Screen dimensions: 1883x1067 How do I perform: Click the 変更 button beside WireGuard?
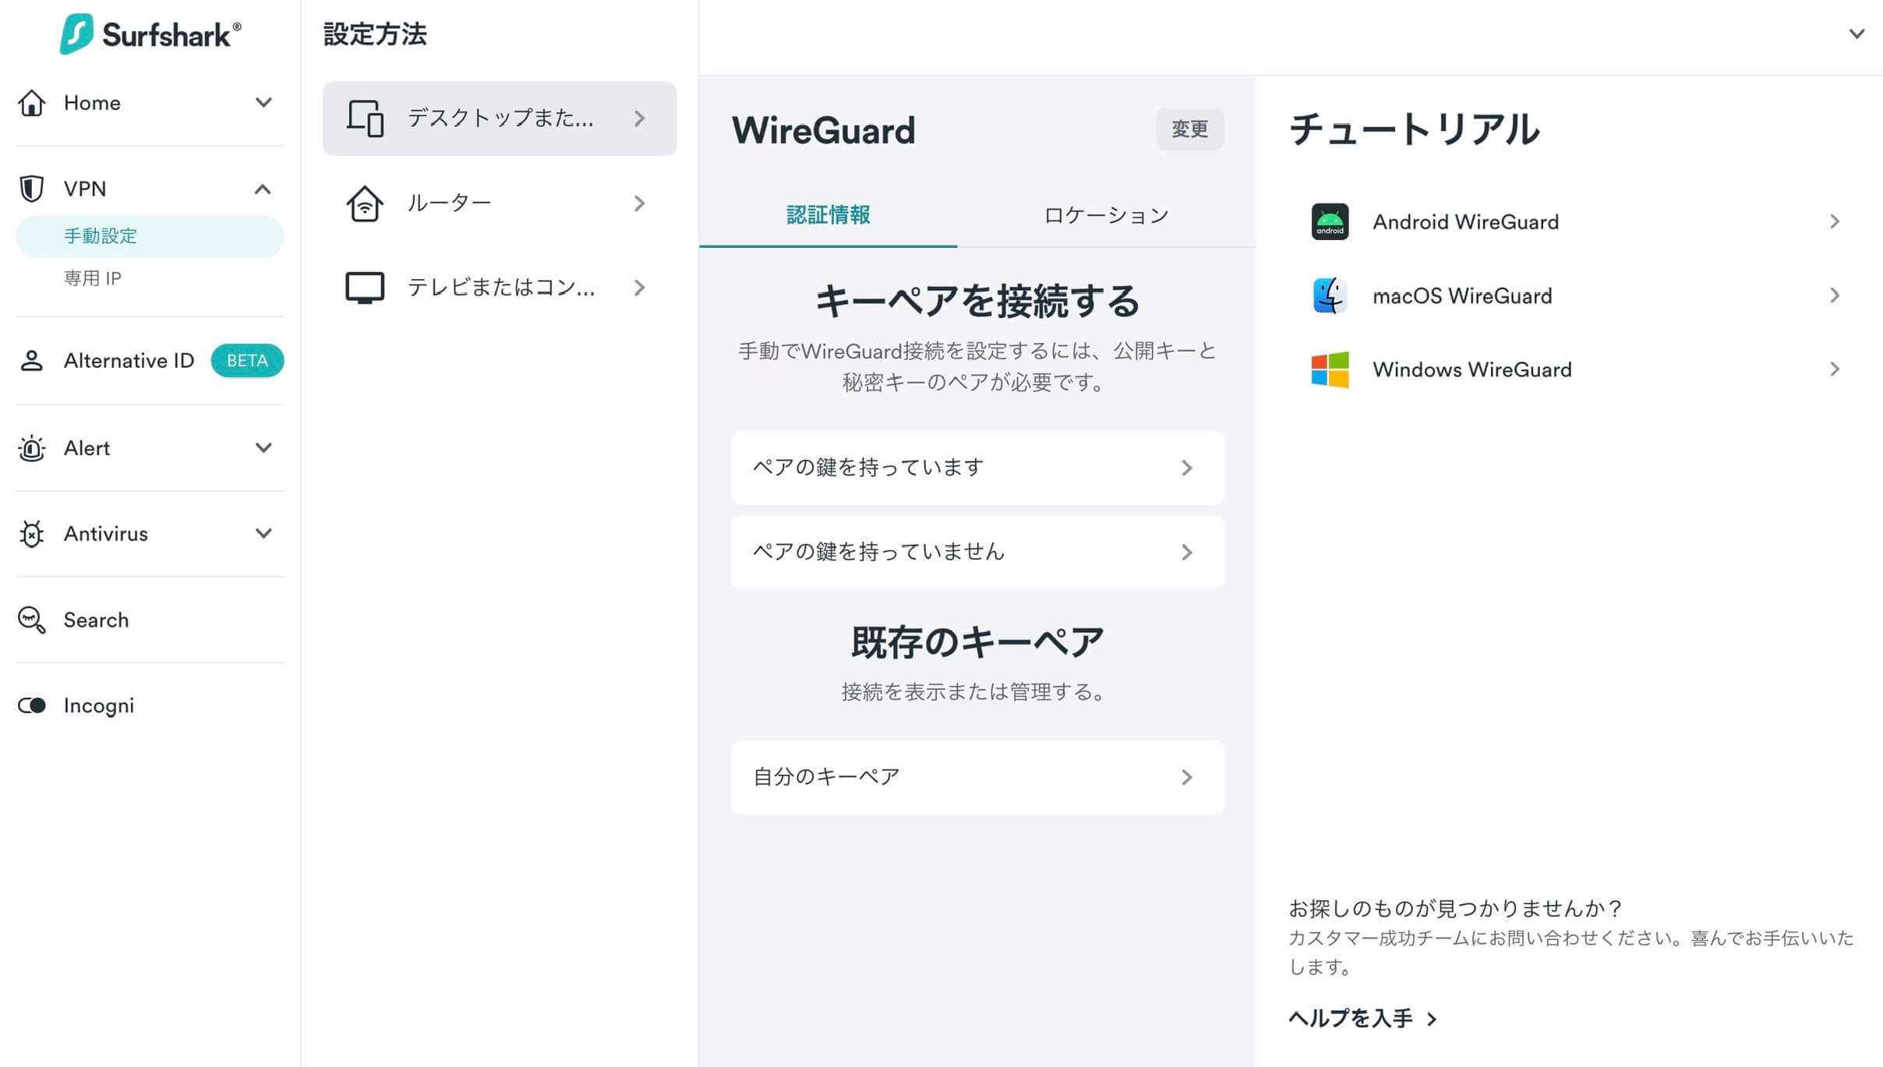(1189, 129)
